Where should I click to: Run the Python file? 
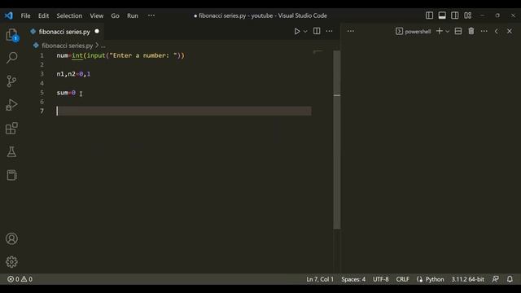coord(296,31)
